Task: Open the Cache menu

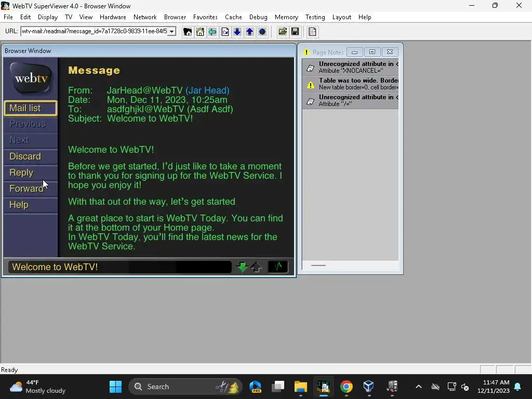Action: 233,17
